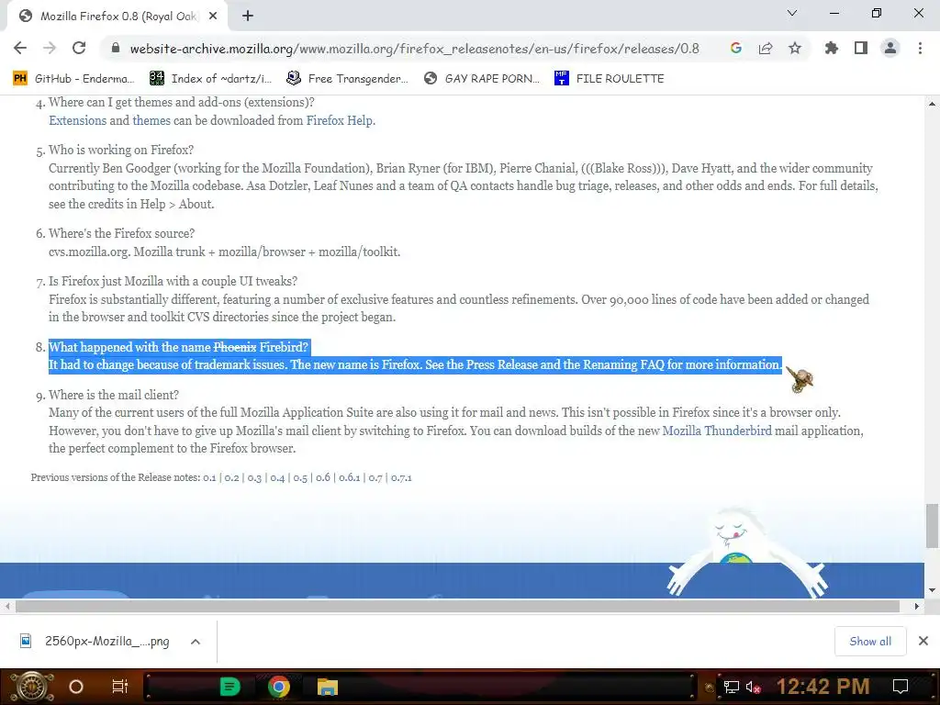Click the horizontal scrollbar left arrow

[x=6, y=606]
